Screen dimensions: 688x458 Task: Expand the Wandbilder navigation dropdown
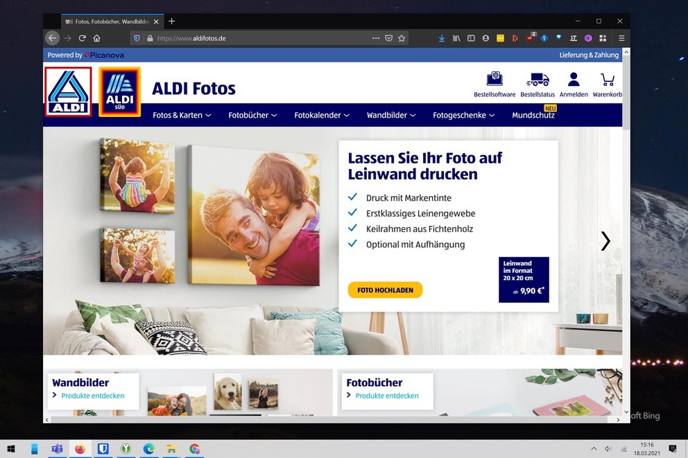(x=391, y=115)
